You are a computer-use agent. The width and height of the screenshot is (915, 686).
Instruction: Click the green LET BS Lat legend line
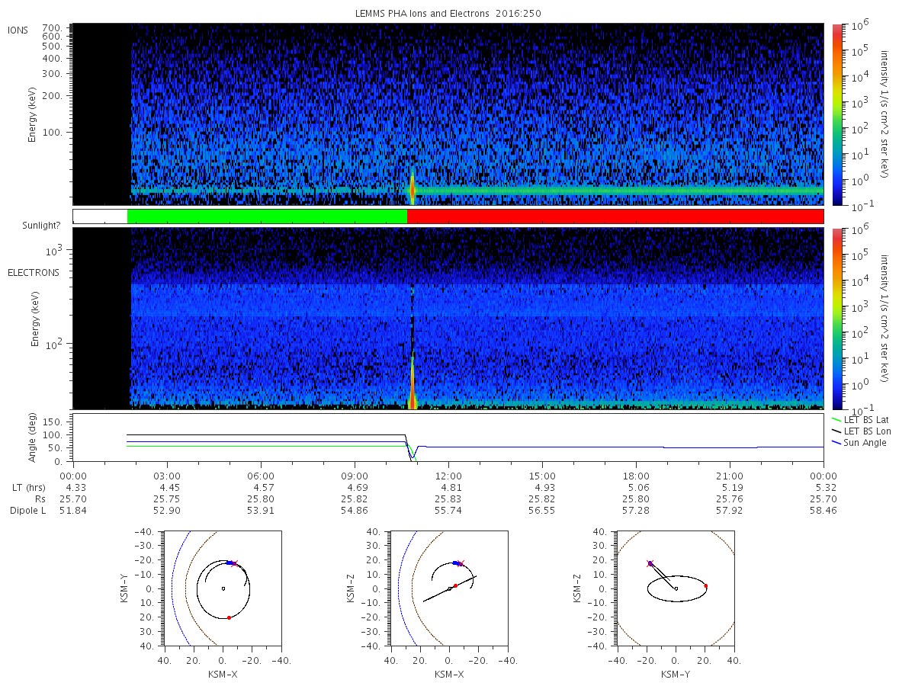[x=836, y=420]
